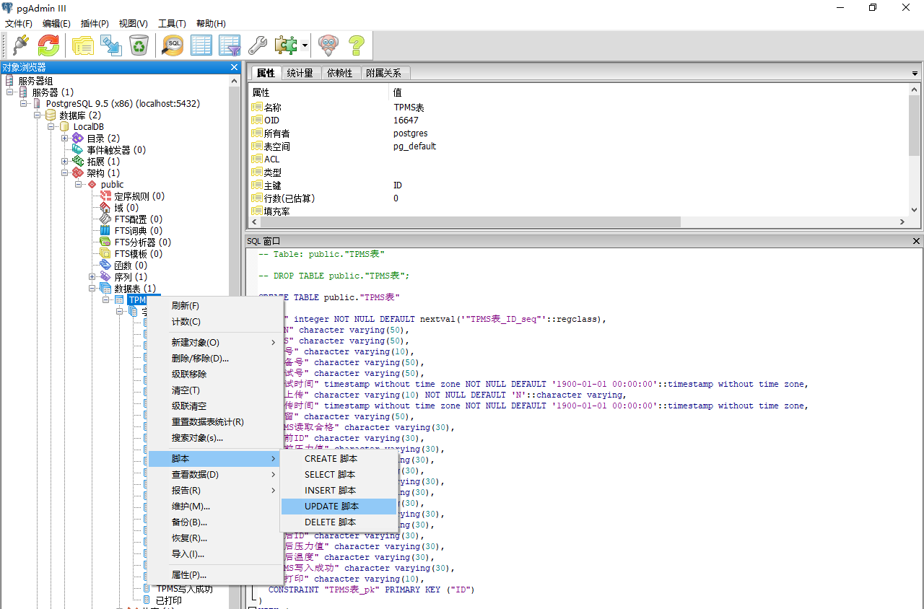
Task: Open the 插件(P) menu
Action: tap(95, 24)
